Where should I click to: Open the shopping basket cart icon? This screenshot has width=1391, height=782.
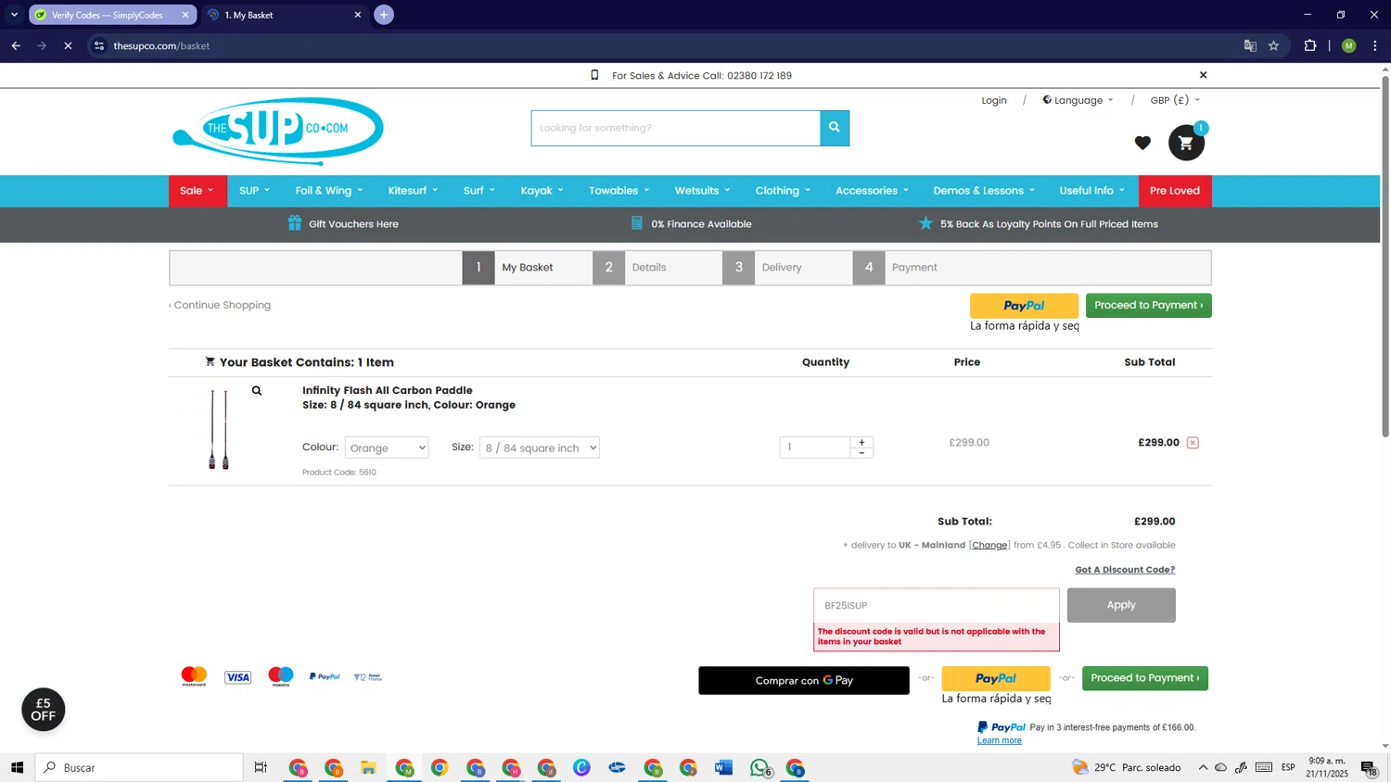pyautogui.click(x=1186, y=143)
